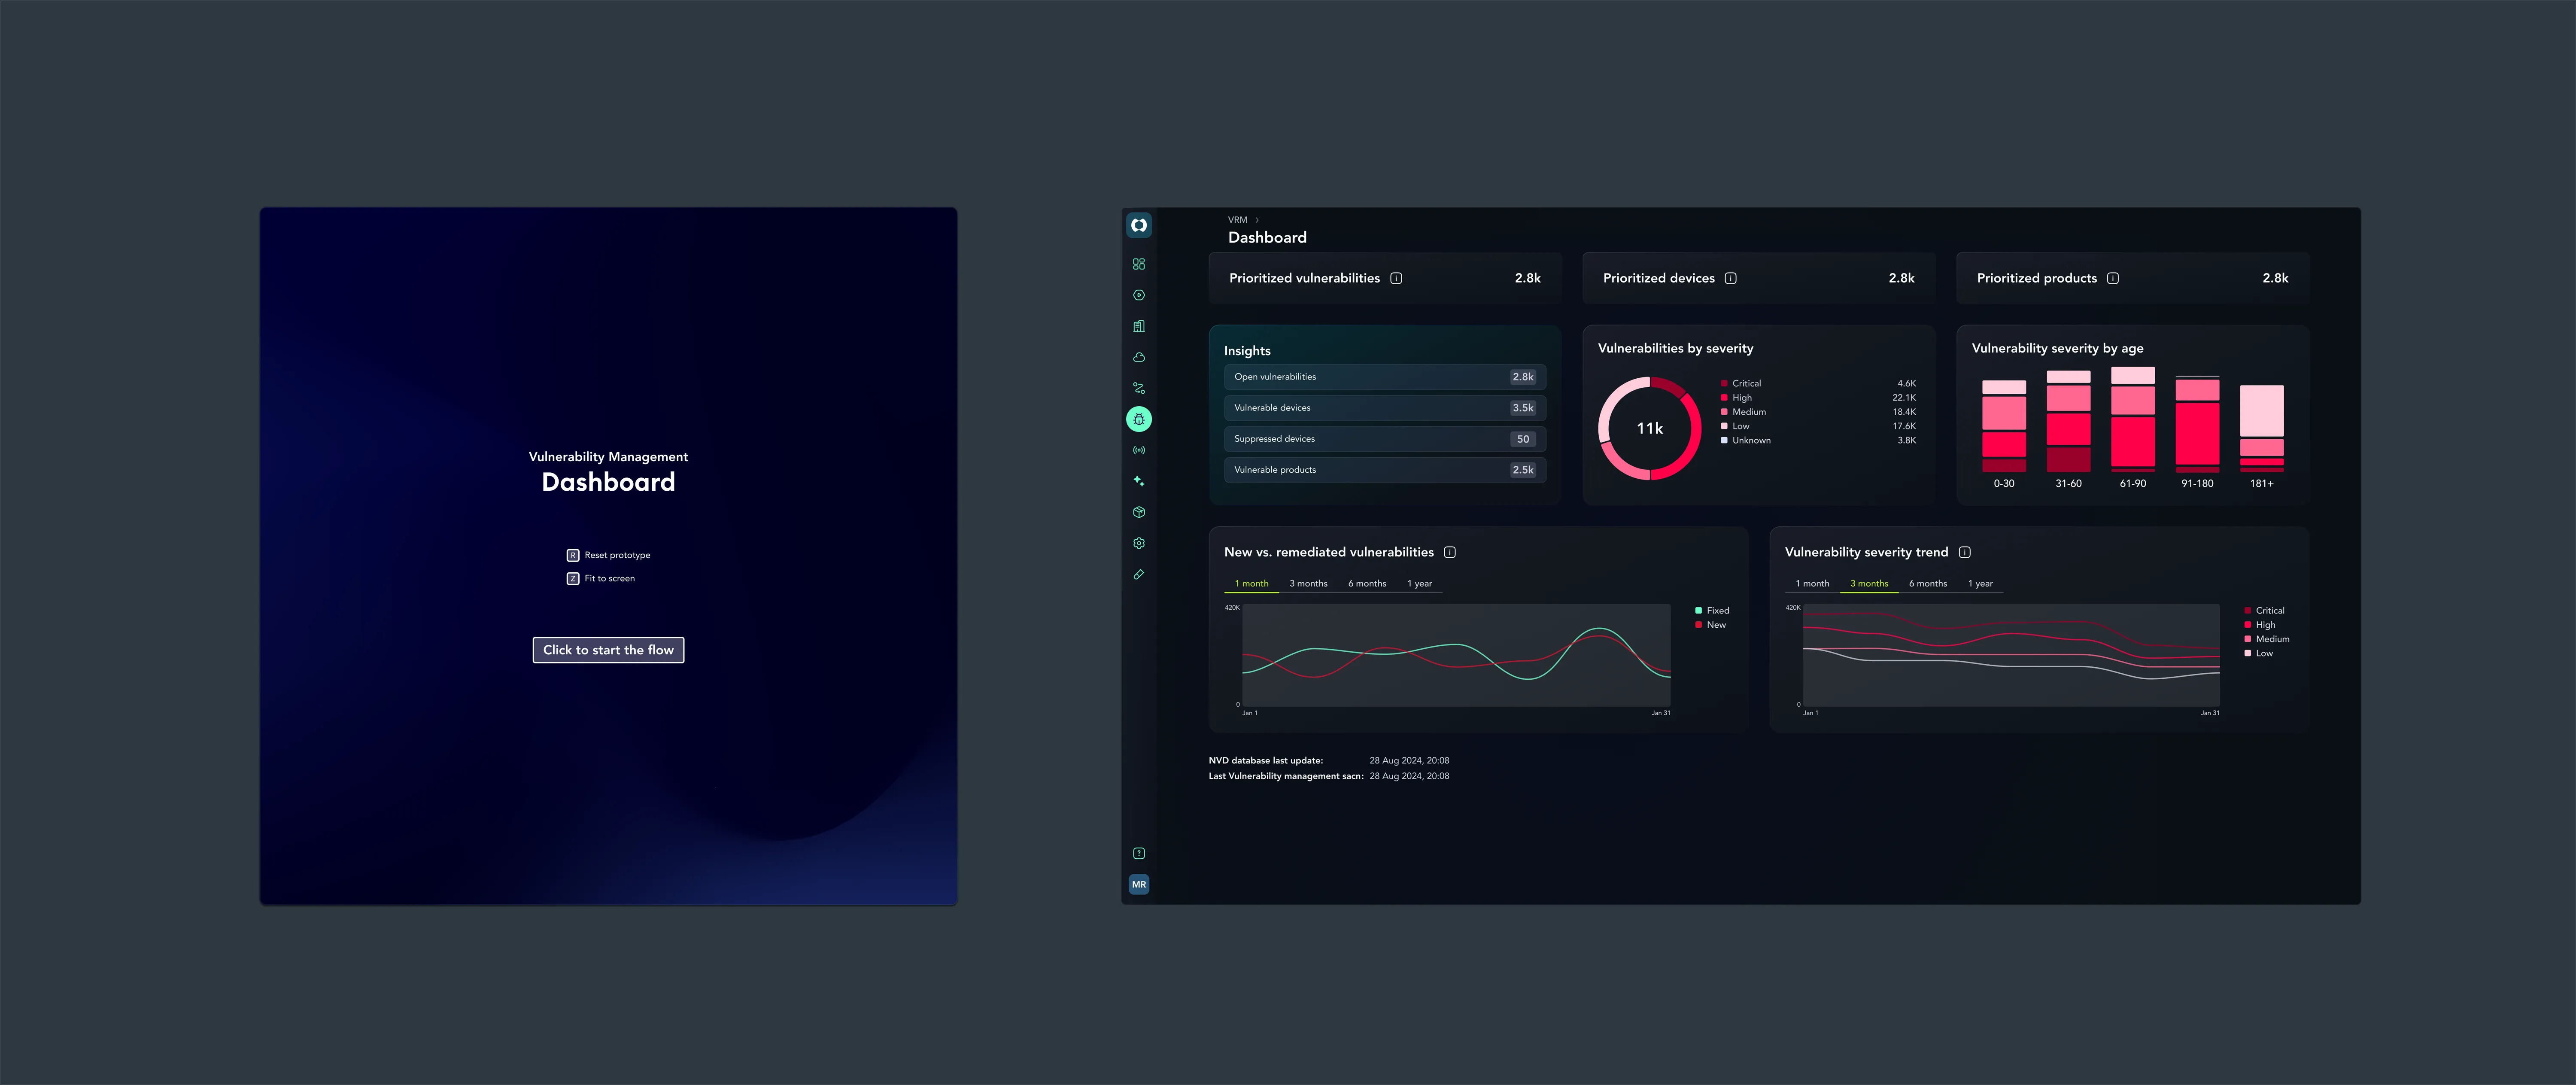
Task: Click the Insights heading
Action: 1247,351
